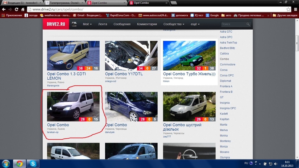
Task: Open the Opel Combo Y17DTL link
Action: coord(124,74)
